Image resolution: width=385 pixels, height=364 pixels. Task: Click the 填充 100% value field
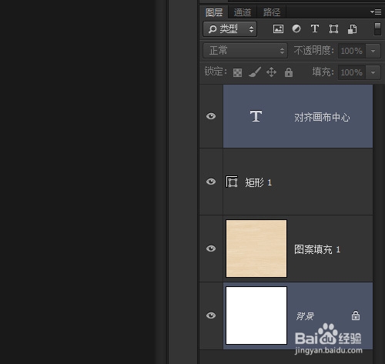(352, 72)
